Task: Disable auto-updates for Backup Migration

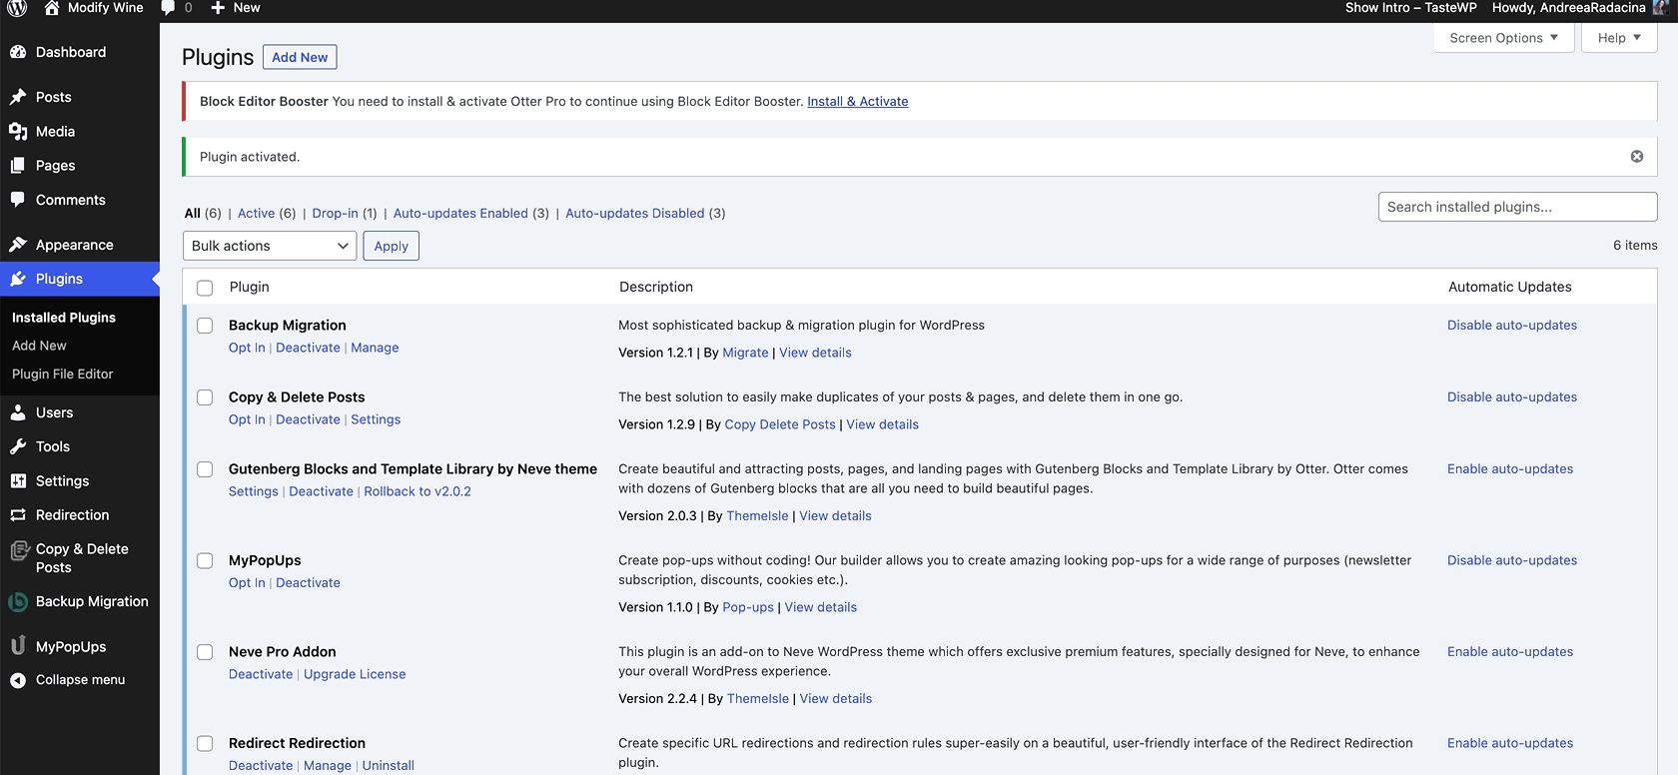Action: point(1512,325)
